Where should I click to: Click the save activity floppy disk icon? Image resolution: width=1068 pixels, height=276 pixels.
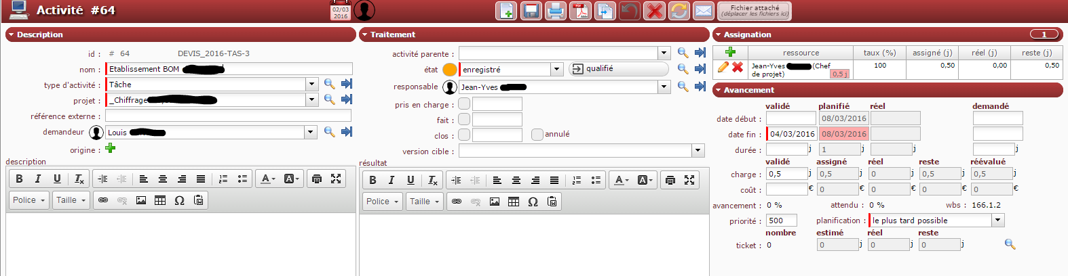(531, 11)
